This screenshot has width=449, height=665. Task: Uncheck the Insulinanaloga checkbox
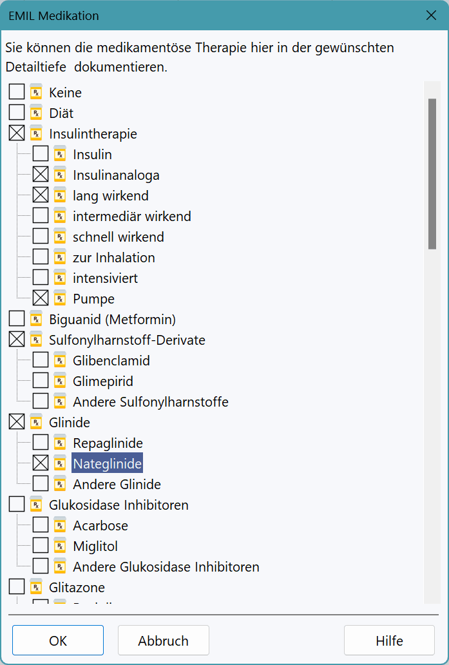coord(41,175)
